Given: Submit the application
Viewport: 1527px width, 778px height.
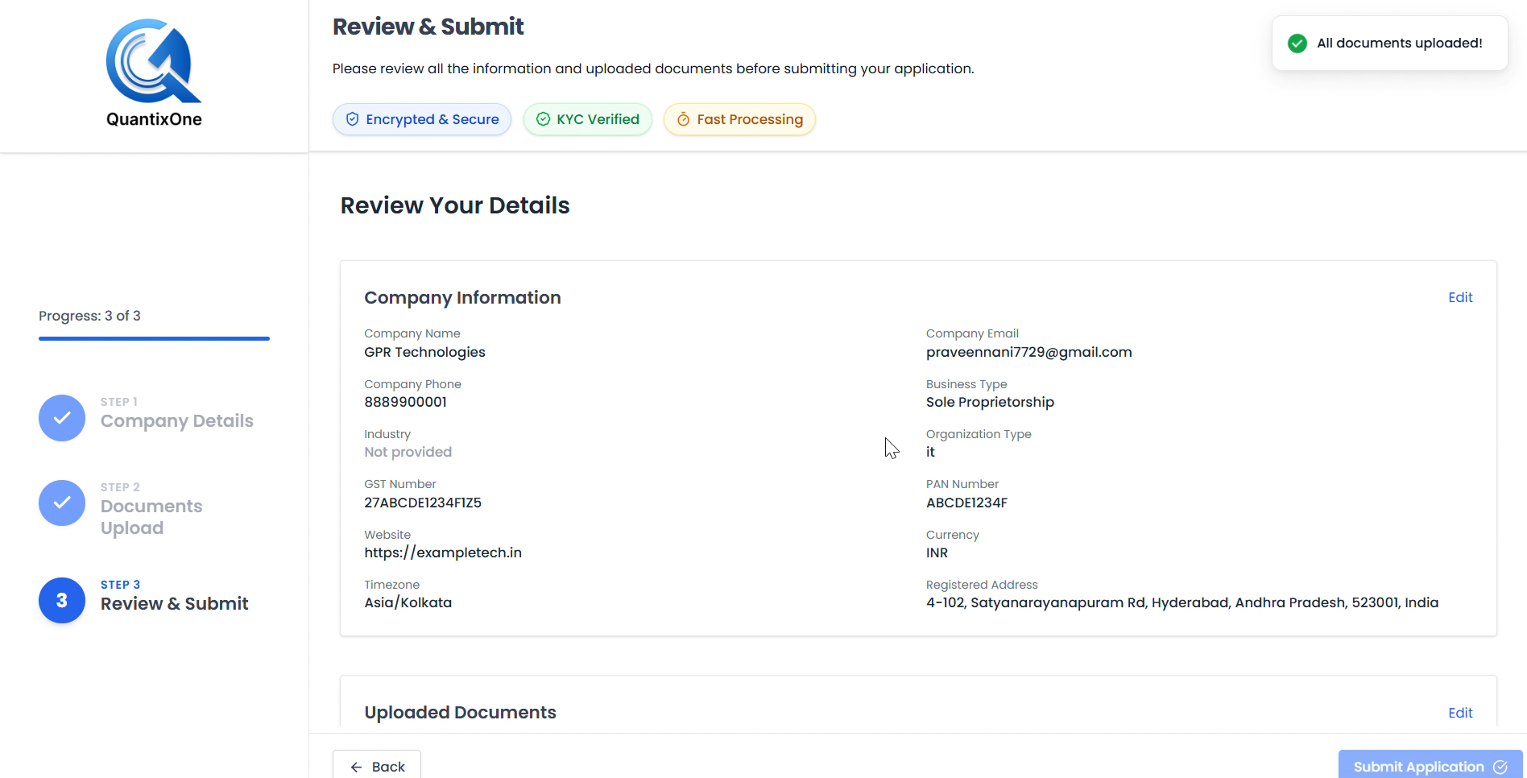Looking at the screenshot, I should pyautogui.click(x=1430, y=765).
